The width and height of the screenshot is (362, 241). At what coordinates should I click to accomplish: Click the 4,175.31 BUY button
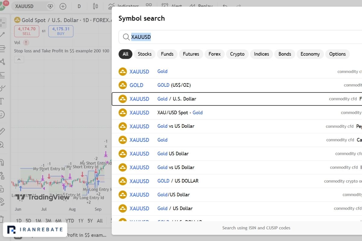[61, 31]
